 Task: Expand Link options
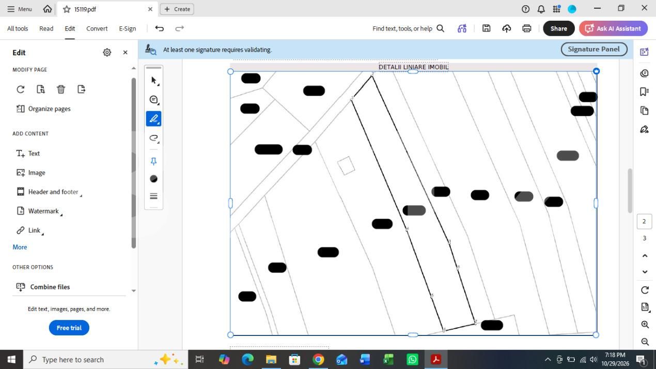point(30,230)
